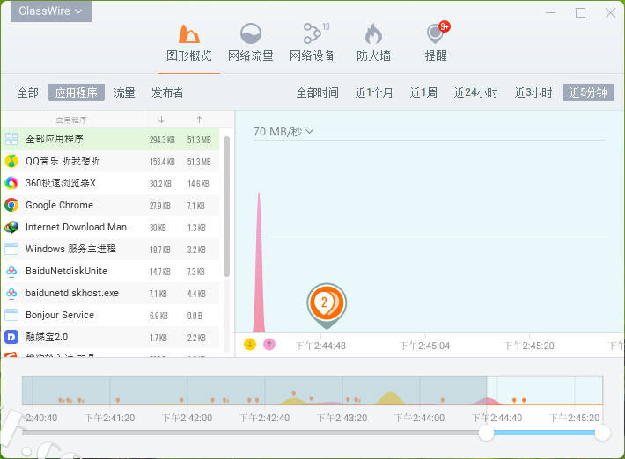Viewport: 625px width, 459px height.
Task: Show 近5分钟 time range
Action: click(x=588, y=92)
